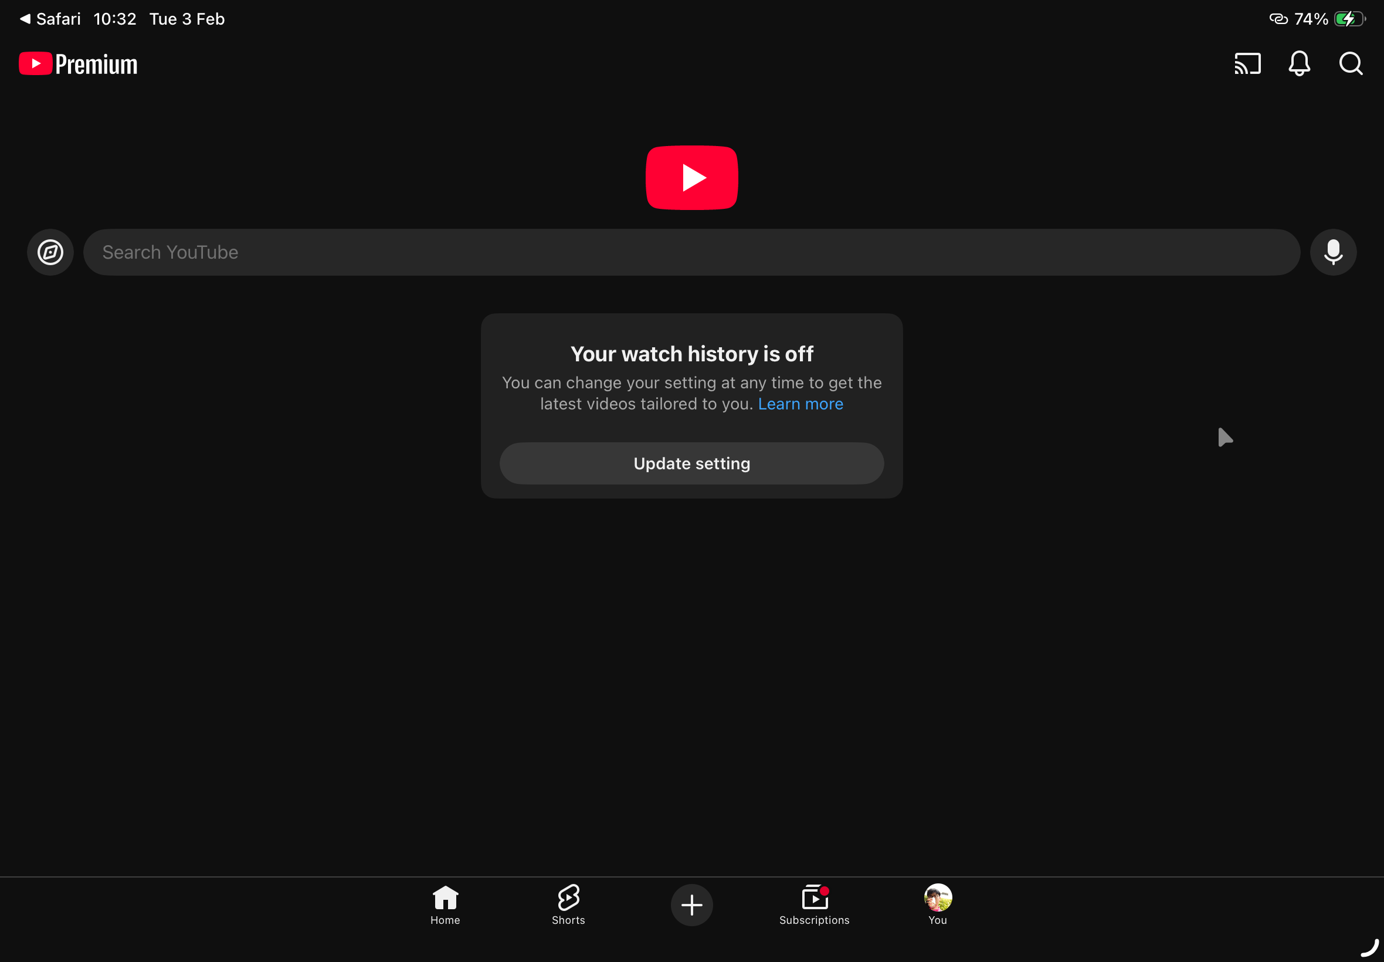
Task: Click the Update setting button
Action: point(691,463)
